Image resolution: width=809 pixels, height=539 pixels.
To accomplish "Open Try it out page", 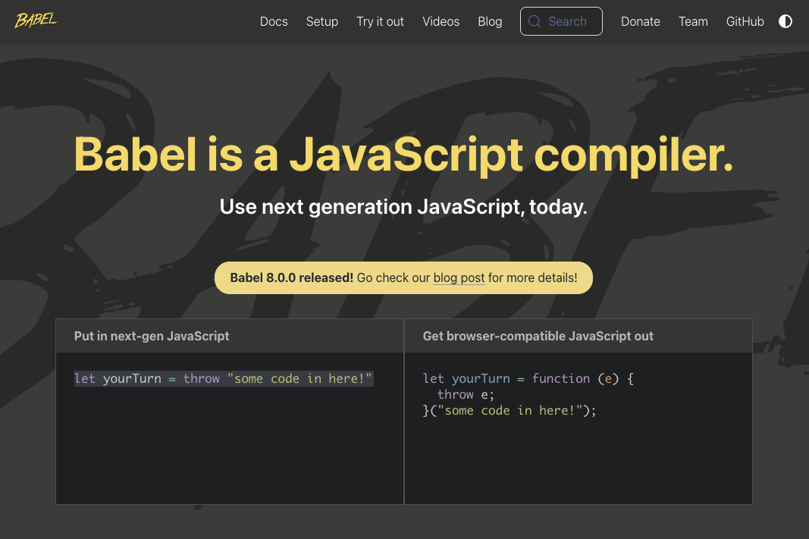I will (x=381, y=22).
